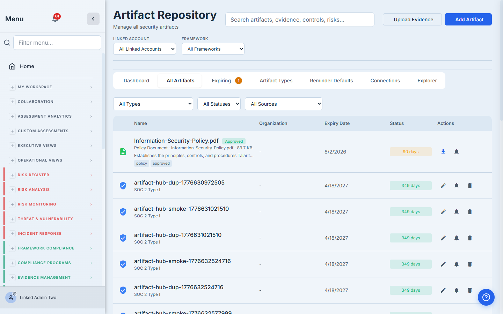Expand the Incident Response menu section
The width and height of the screenshot is (503, 314).
[x=51, y=234]
